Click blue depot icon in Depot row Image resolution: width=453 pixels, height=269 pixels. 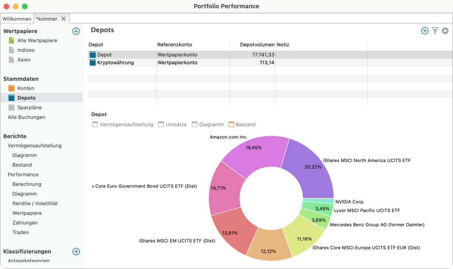[93, 54]
